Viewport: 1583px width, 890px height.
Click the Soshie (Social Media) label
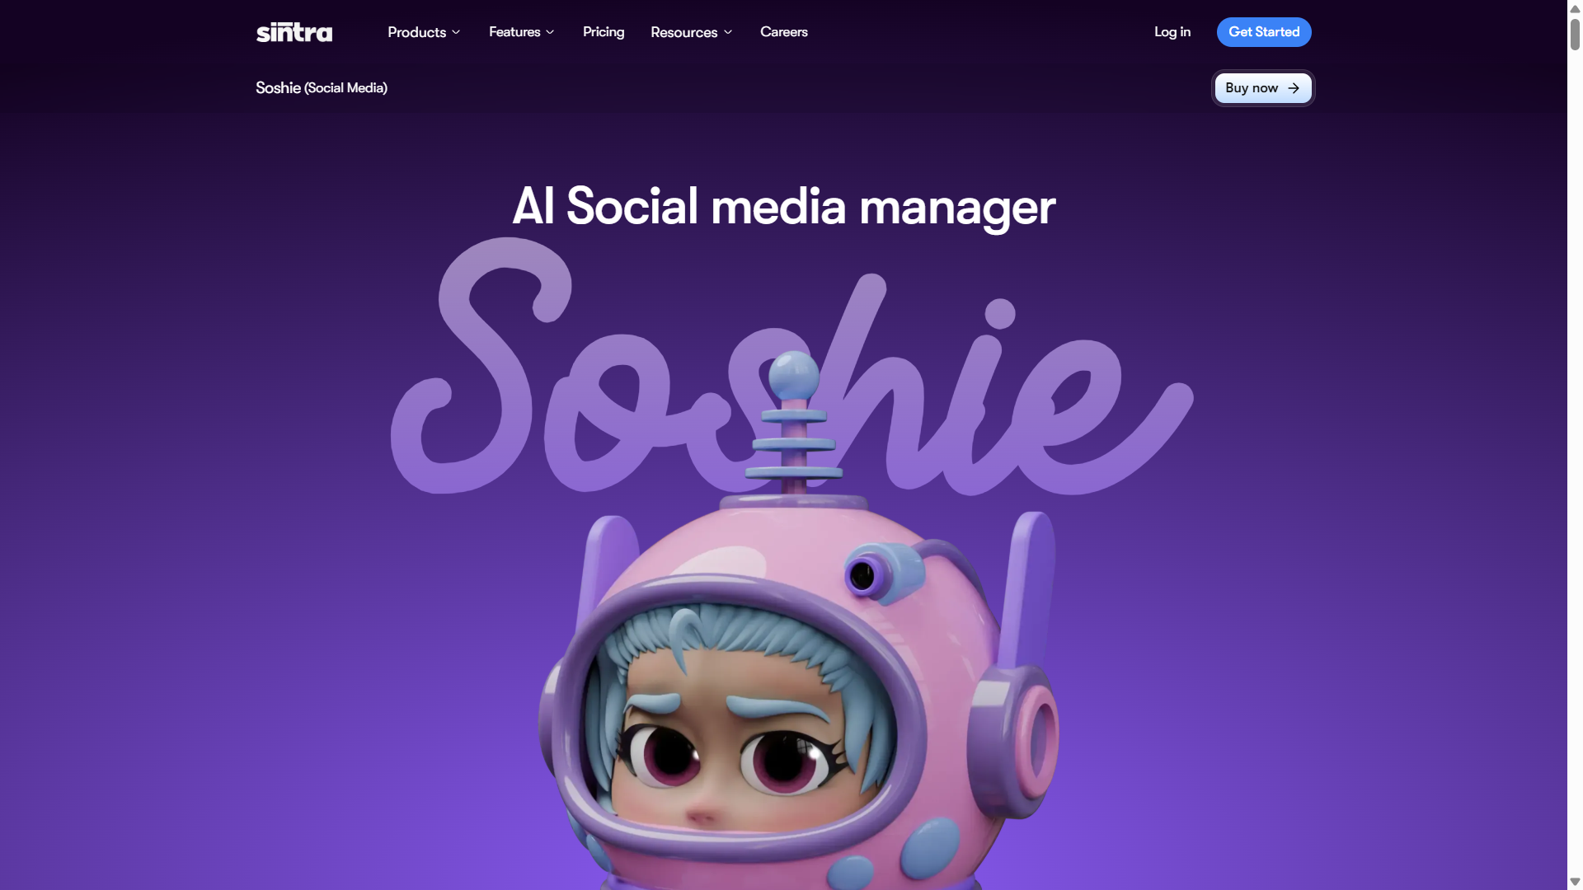click(x=322, y=88)
